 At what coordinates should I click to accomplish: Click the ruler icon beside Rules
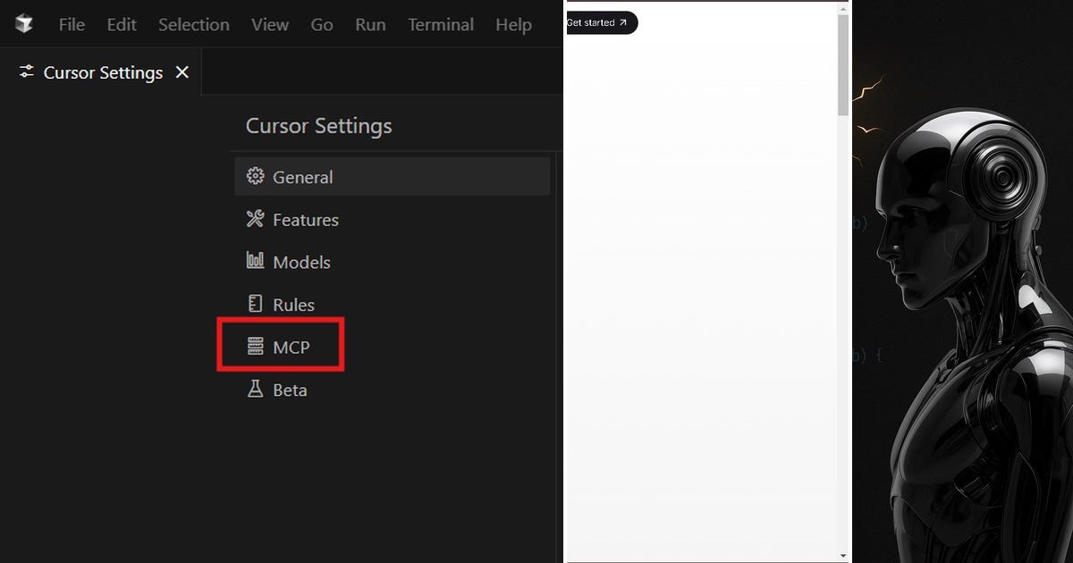(x=255, y=304)
